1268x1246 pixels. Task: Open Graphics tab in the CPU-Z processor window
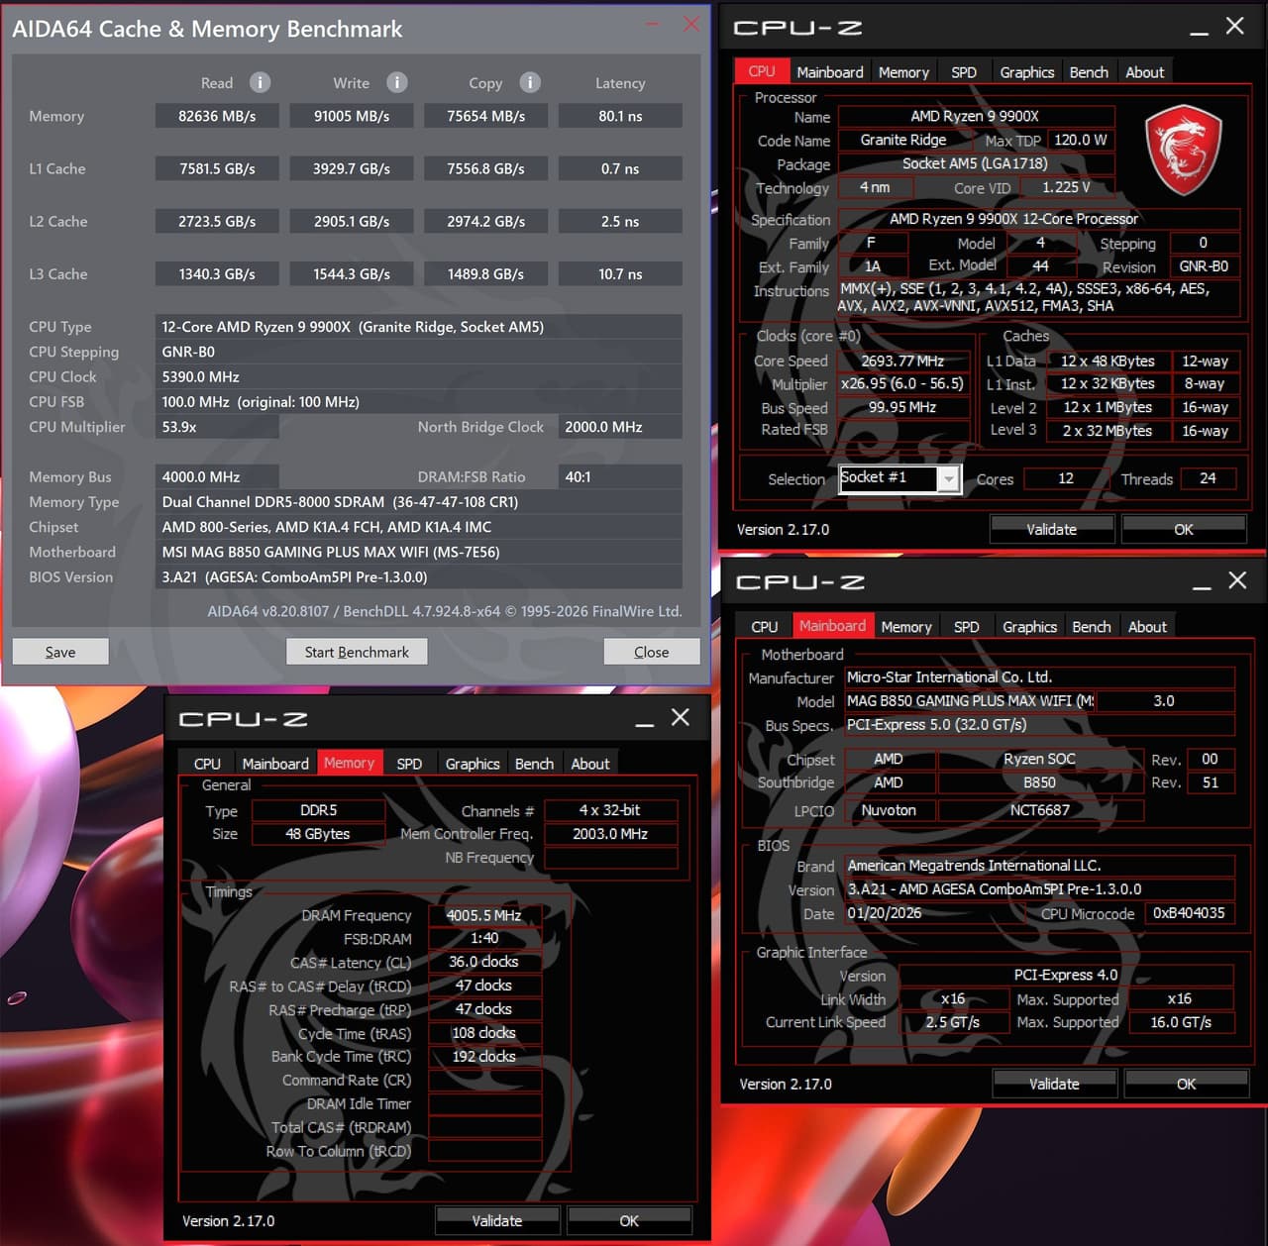click(1027, 72)
